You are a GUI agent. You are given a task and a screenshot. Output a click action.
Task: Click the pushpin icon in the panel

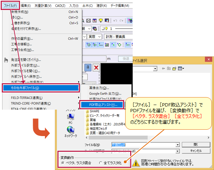pos(88,67)
